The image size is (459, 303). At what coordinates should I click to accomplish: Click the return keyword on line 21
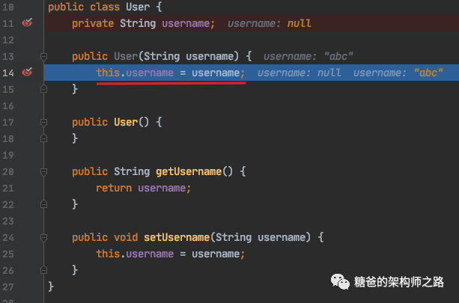(114, 188)
